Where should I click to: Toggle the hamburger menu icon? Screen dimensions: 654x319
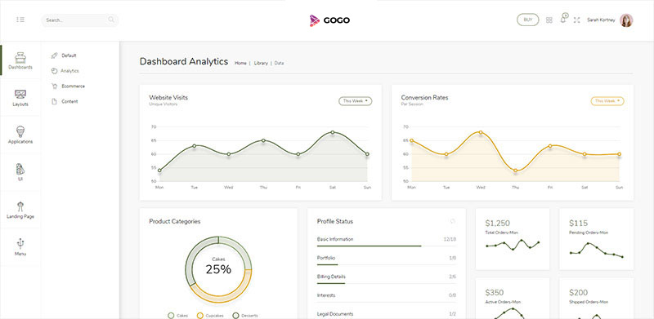20,20
